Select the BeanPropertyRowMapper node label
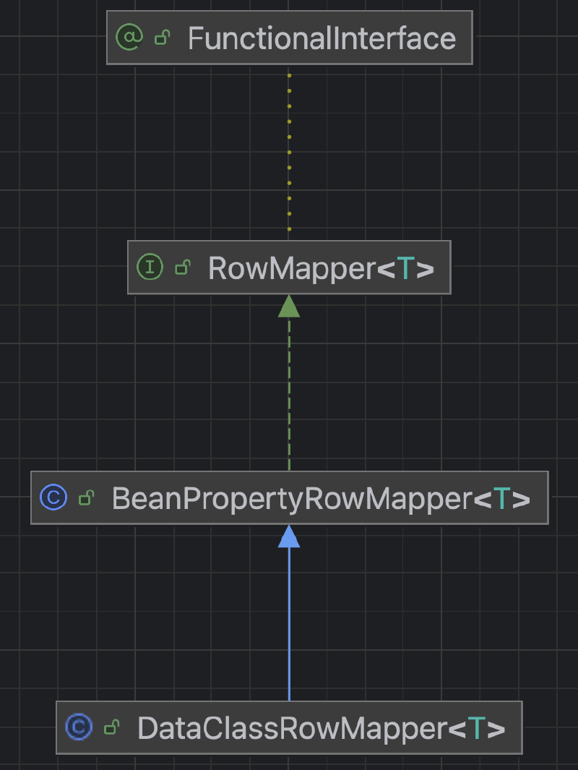 pos(293,498)
